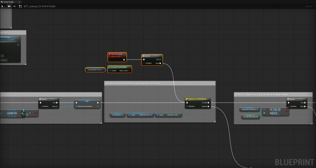This screenshot has width=316, height=168.
Task: Click the graph icon before BTT_Interact
Action: (x=20, y=6)
